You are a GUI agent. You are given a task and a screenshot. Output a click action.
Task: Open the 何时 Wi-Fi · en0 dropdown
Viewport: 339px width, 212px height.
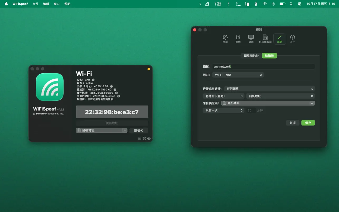[x=238, y=75]
